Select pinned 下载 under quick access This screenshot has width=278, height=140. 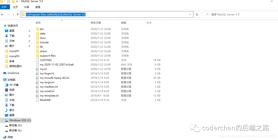pos(12,36)
